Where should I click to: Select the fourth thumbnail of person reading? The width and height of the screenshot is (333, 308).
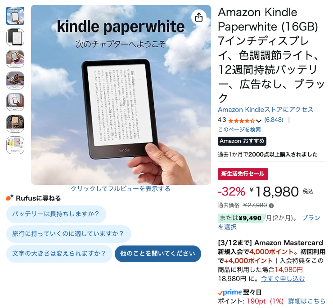(x=15, y=80)
